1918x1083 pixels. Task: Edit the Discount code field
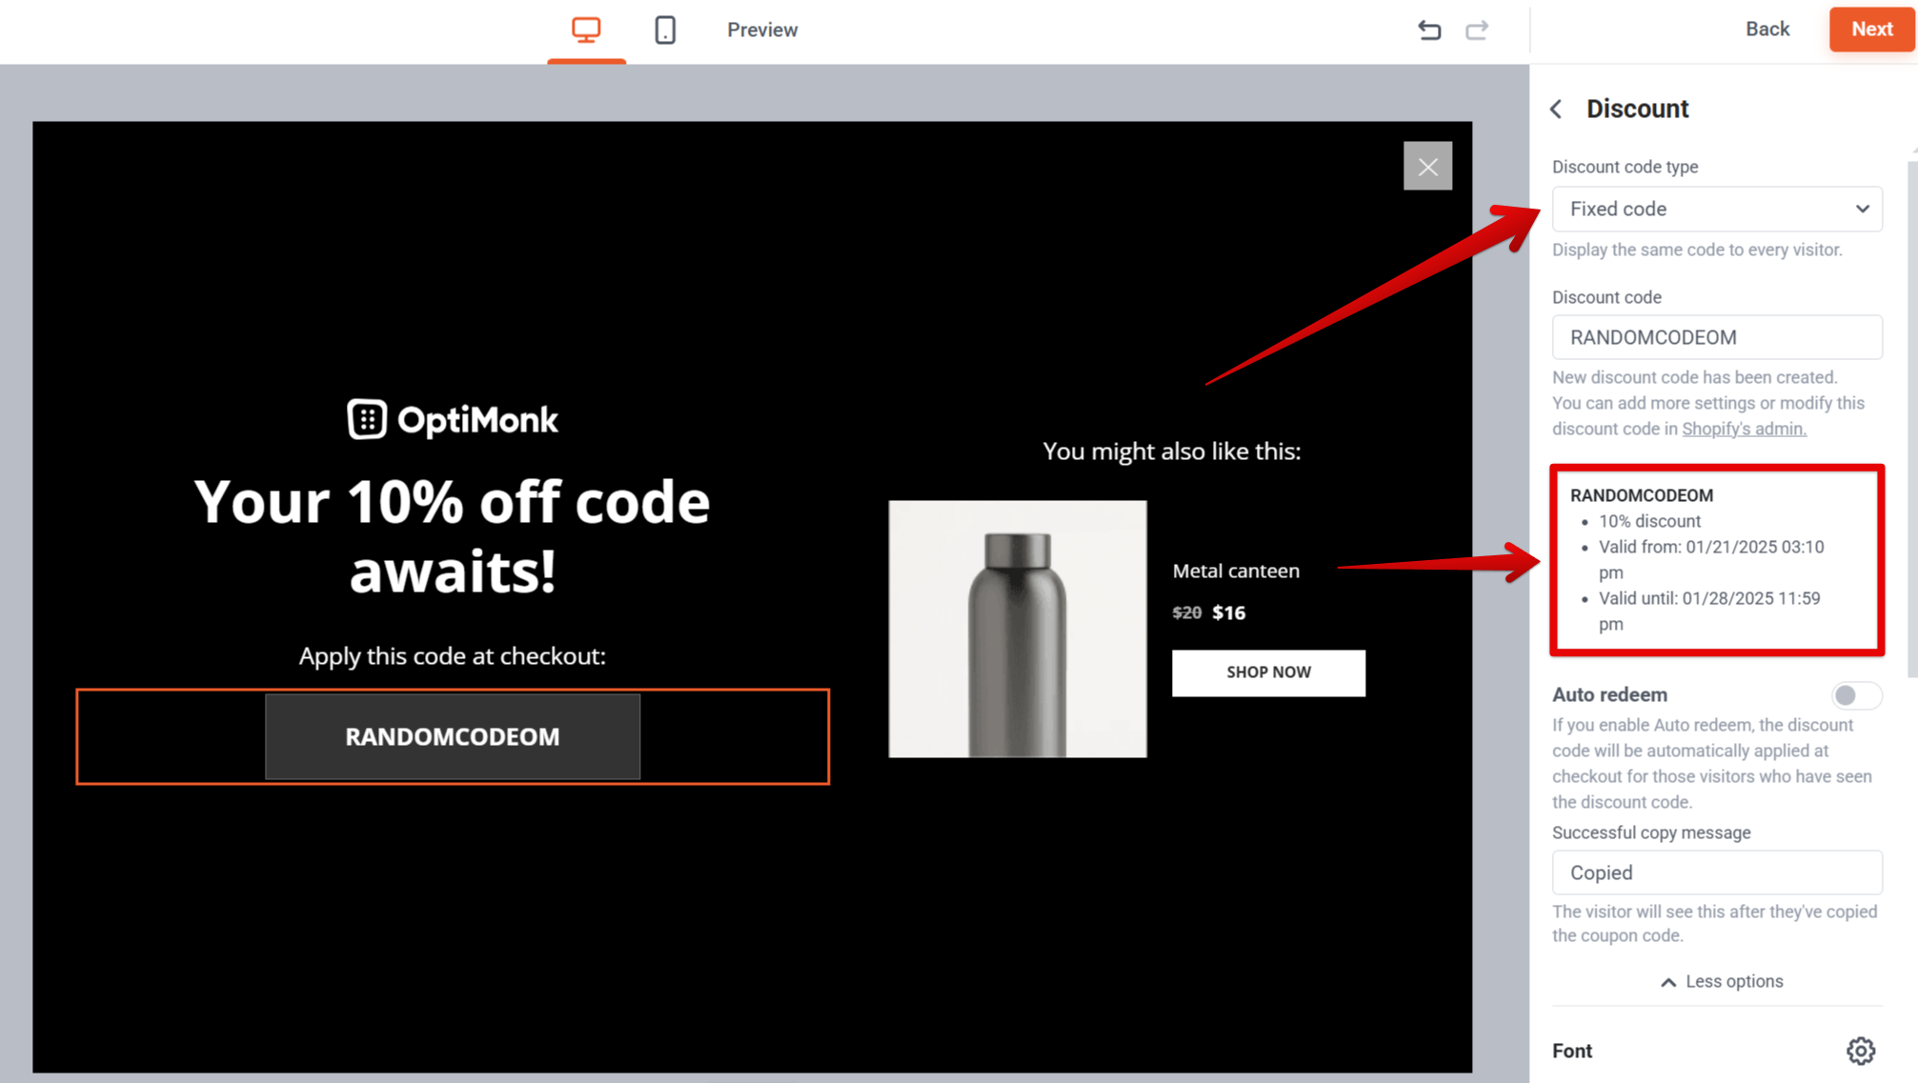(x=1717, y=337)
